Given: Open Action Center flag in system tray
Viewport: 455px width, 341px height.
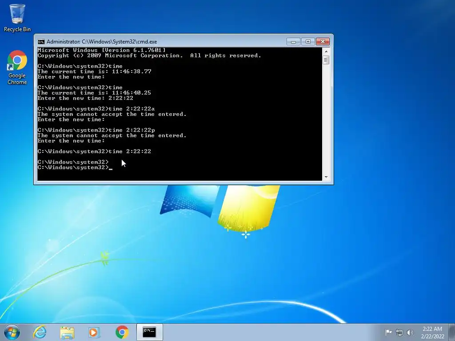Looking at the screenshot, I should (388, 332).
